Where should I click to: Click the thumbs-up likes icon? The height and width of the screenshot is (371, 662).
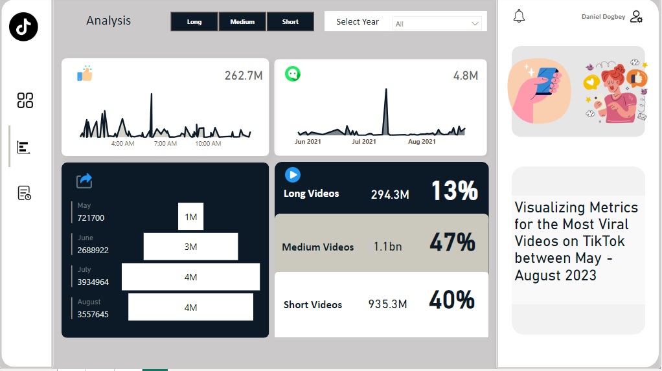click(85, 73)
